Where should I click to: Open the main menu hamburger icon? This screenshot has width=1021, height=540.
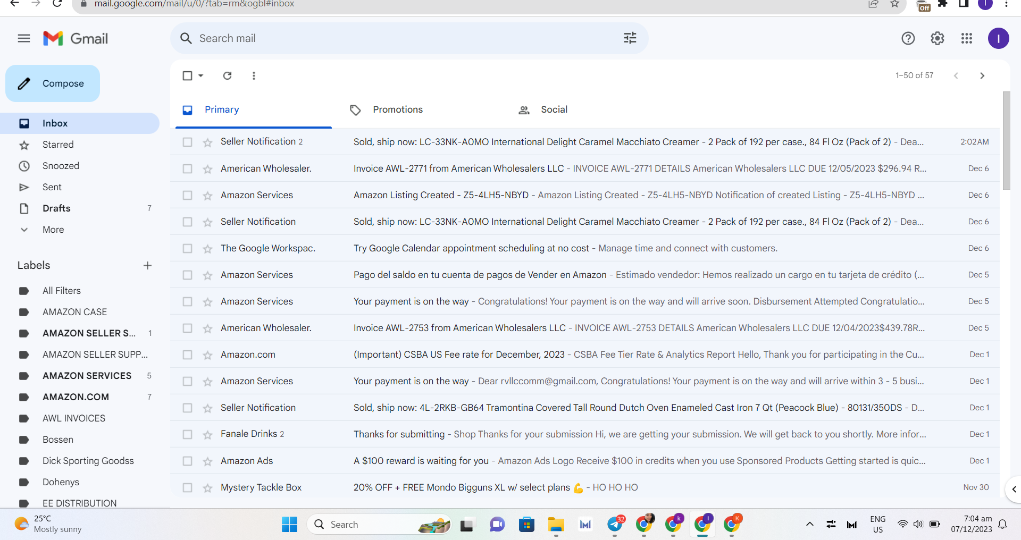tap(24, 38)
